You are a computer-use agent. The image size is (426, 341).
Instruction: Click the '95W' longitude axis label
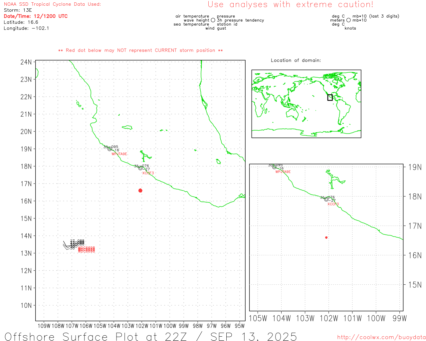[x=240, y=326]
